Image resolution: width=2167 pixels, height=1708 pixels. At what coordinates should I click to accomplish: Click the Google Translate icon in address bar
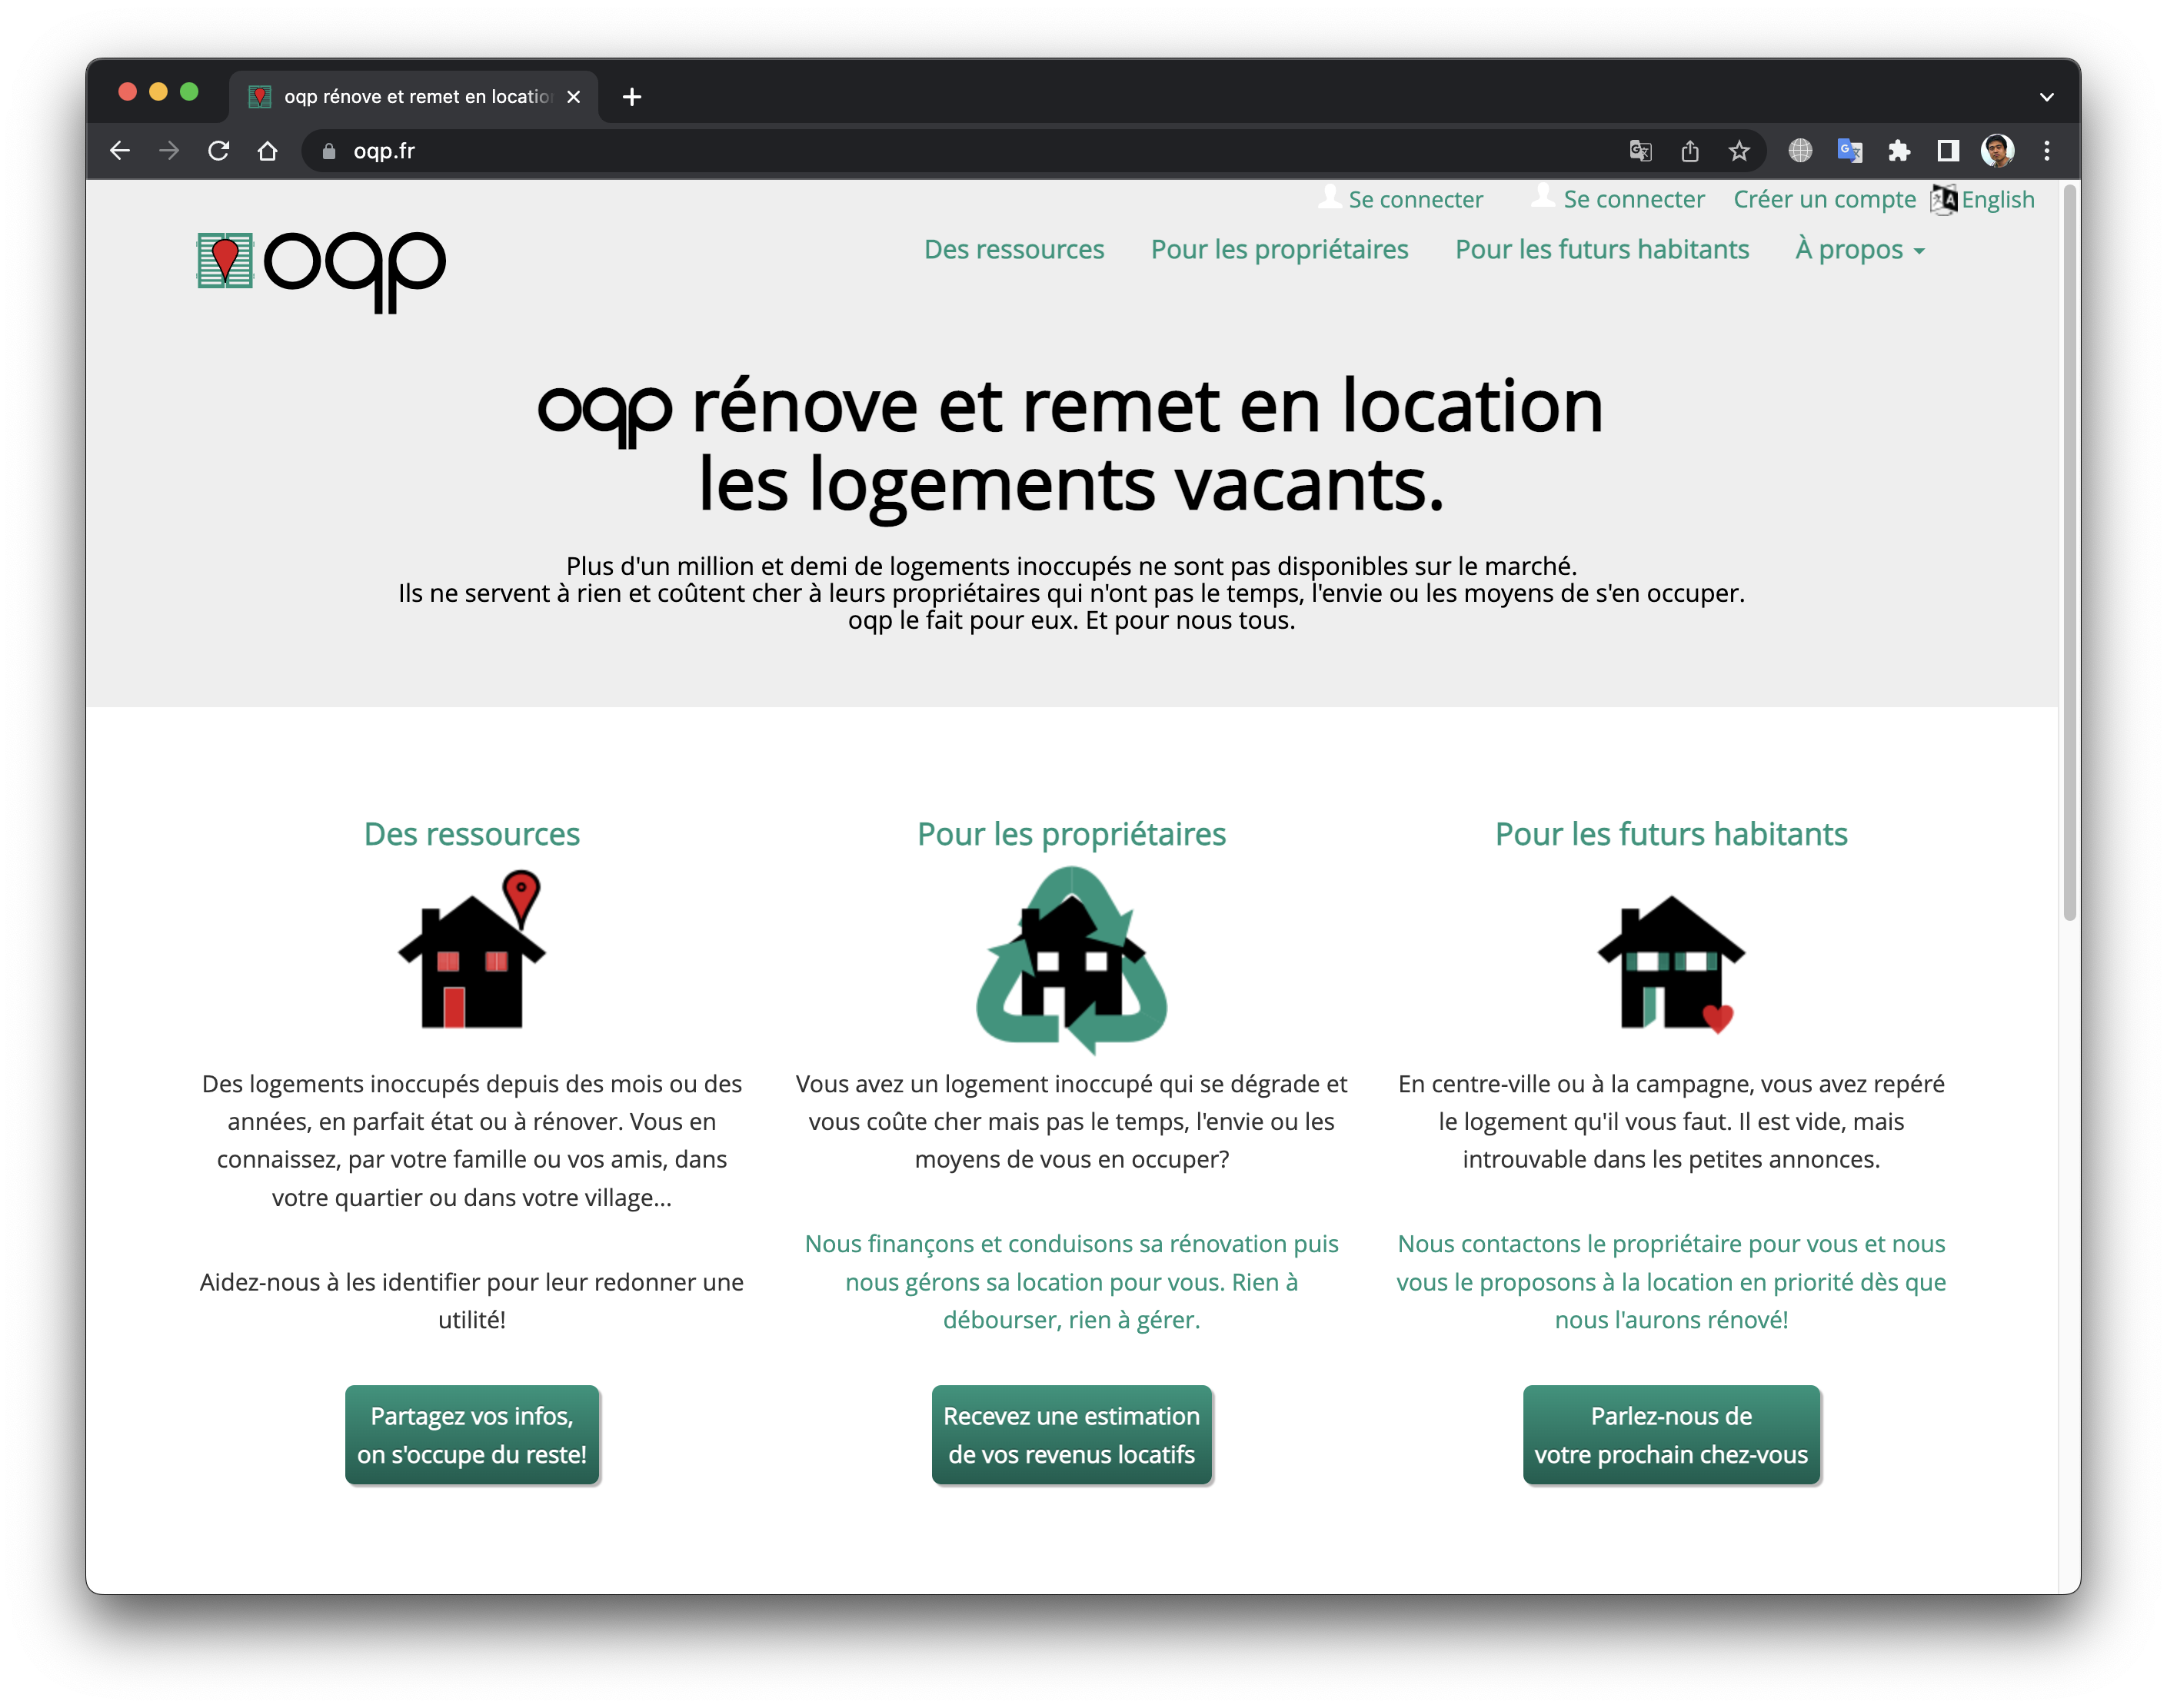pyautogui.click(x=1639, y=151)
